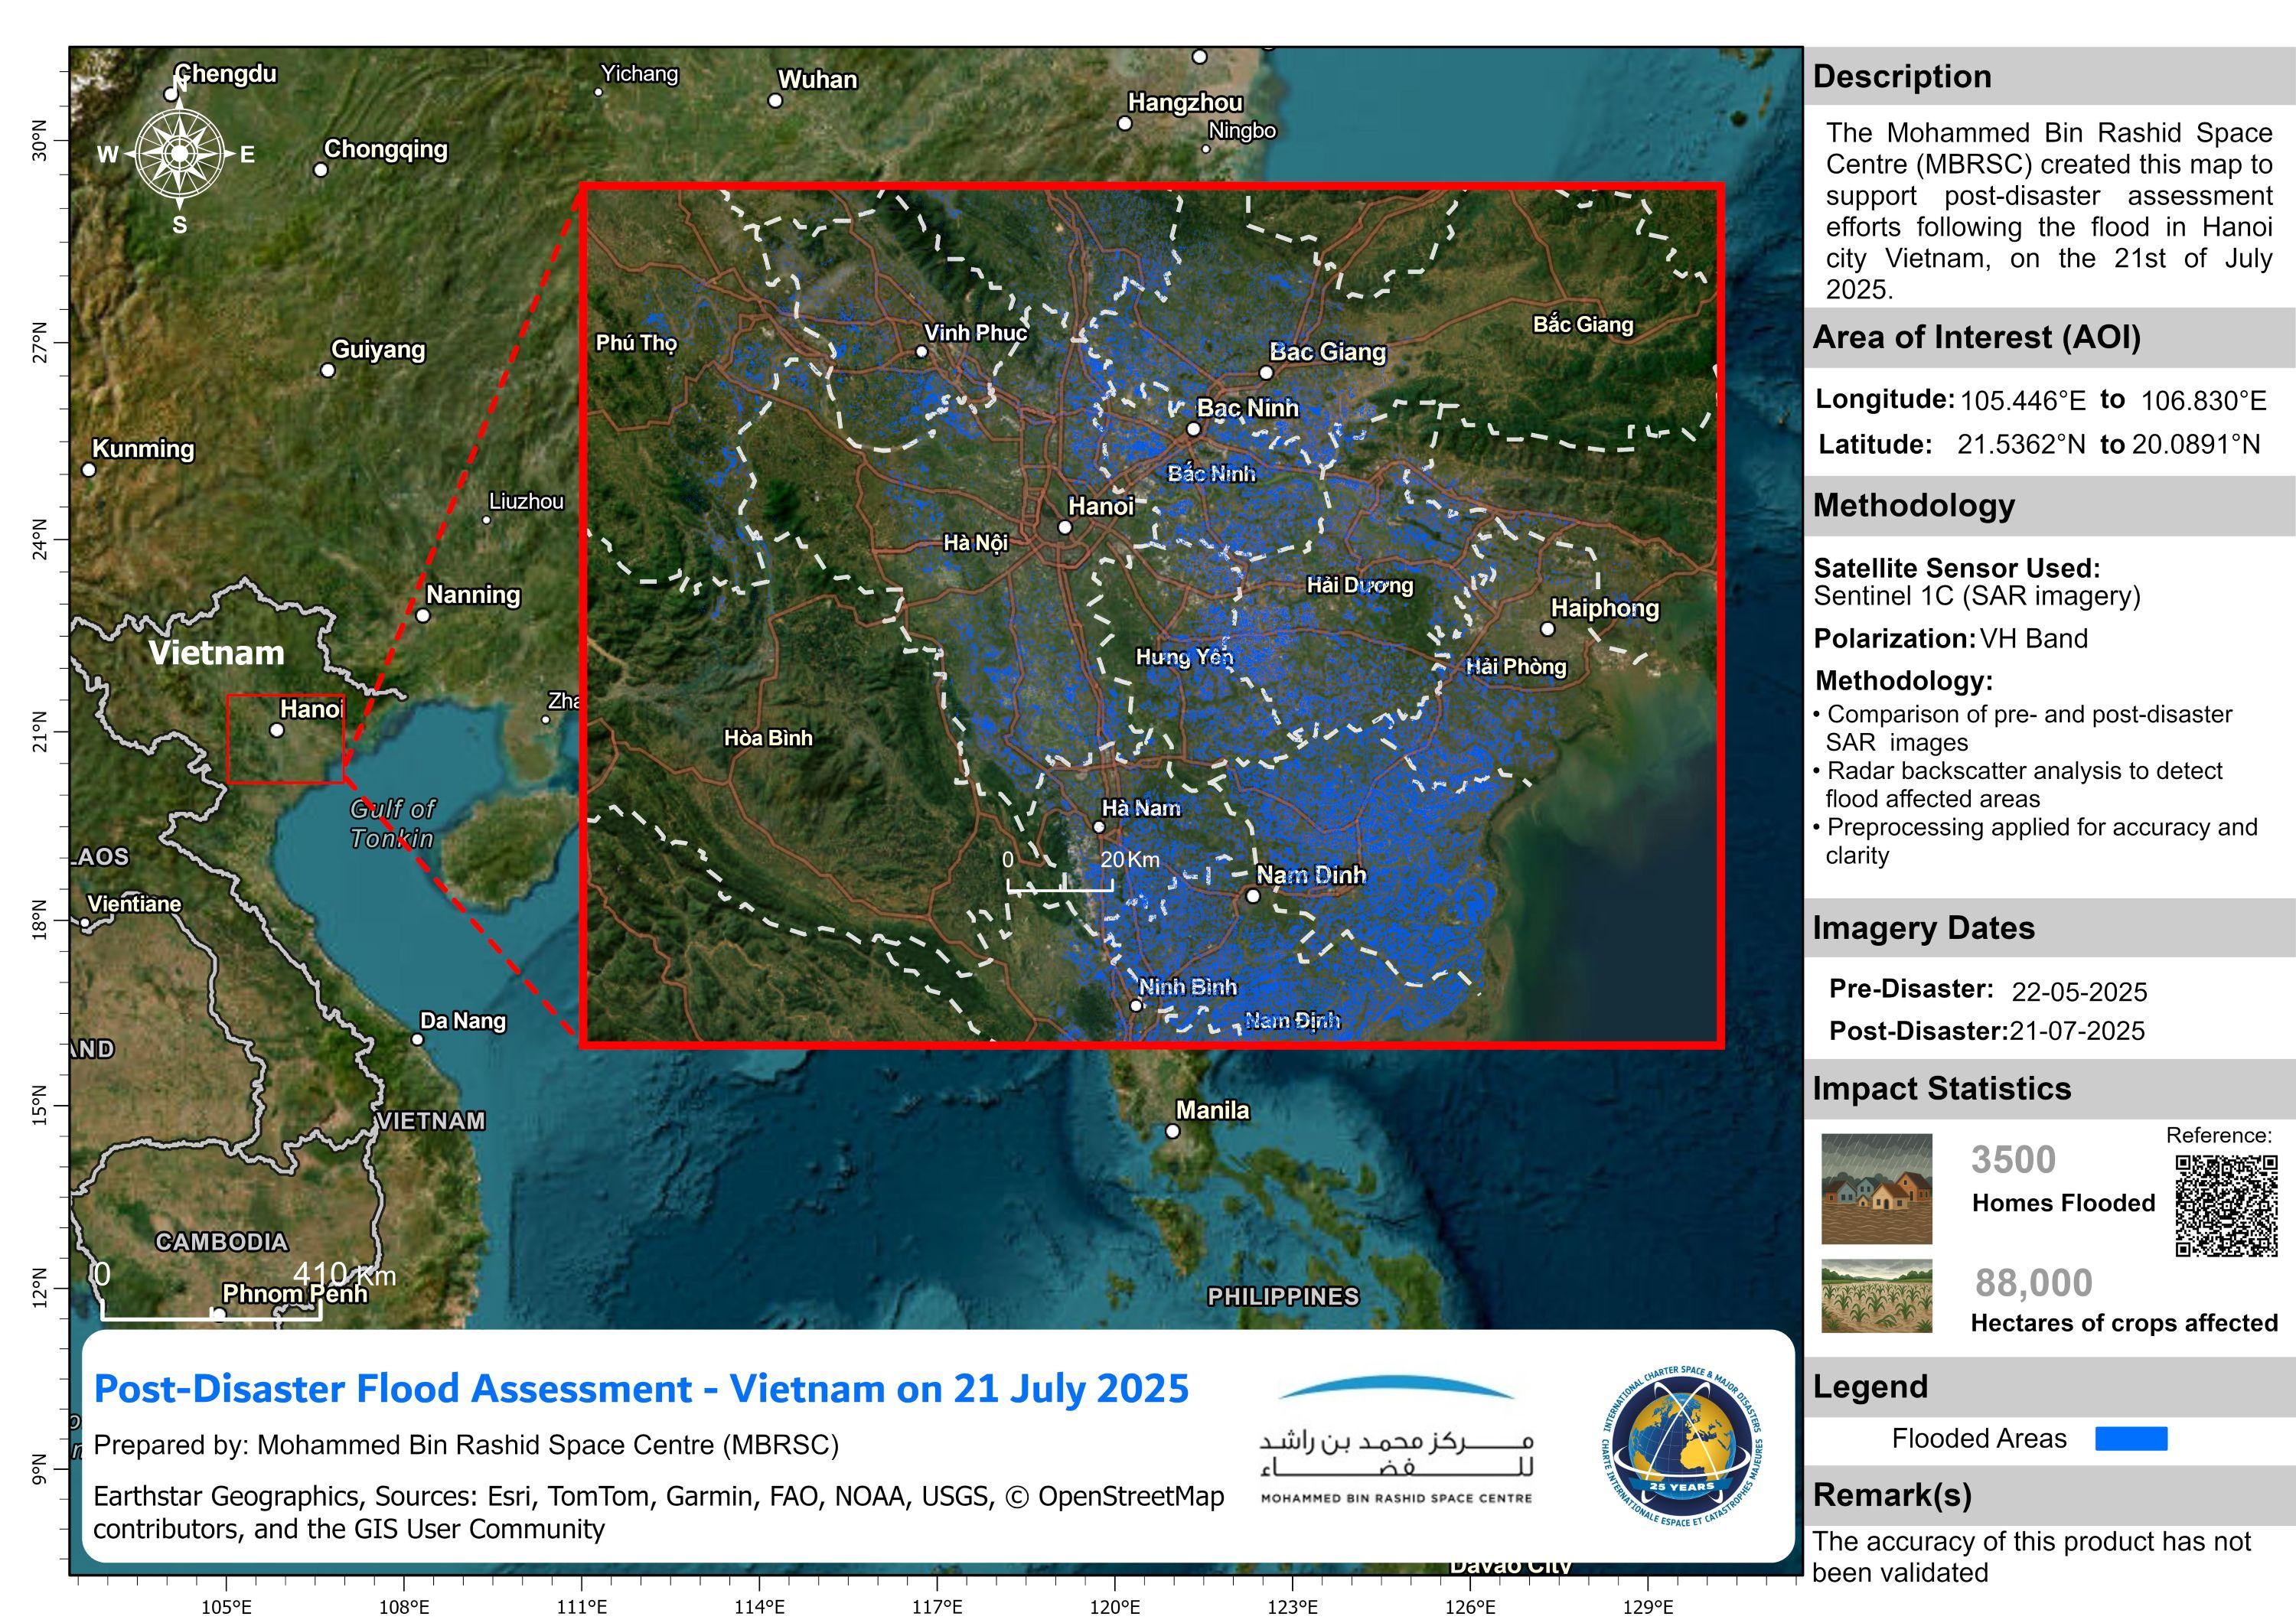Click the Bac Ninh city marker dot
2296x1623 pixels.
click(1193, 429)
